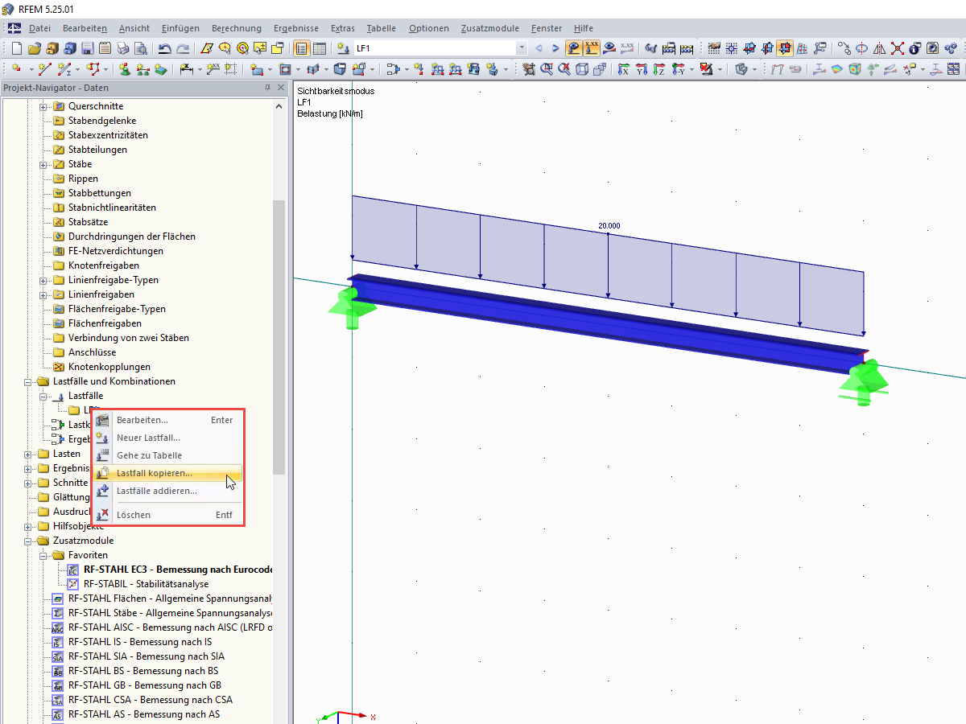Expand the Linienfreigabe-Typen tree node
Screen dimensions: 966x724
44,280
